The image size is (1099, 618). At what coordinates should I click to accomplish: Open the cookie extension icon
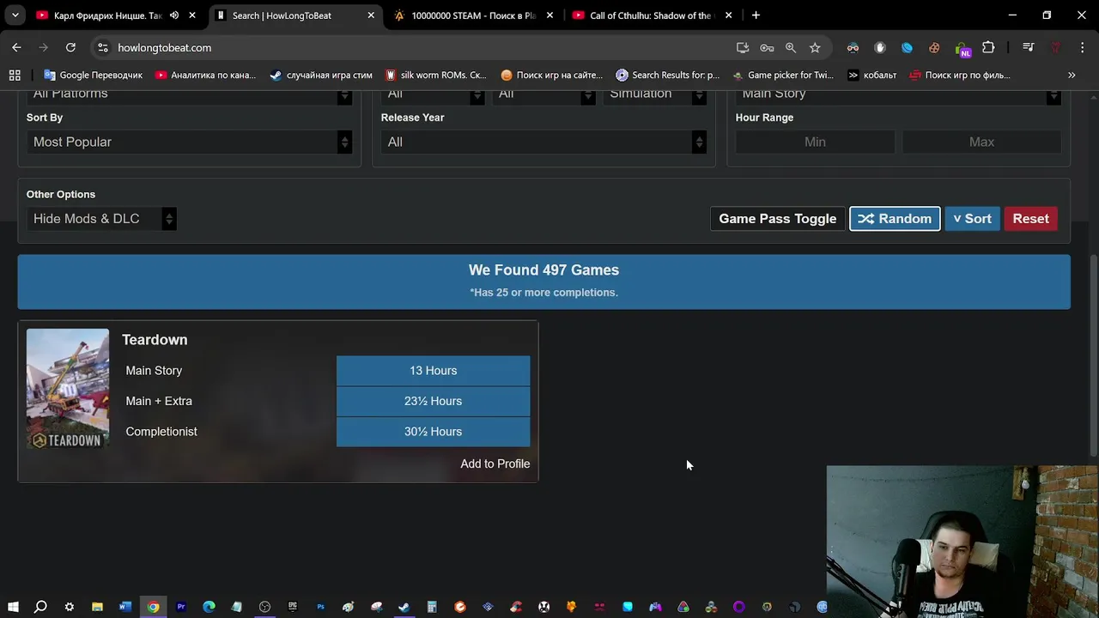click(x=934, y=48)
